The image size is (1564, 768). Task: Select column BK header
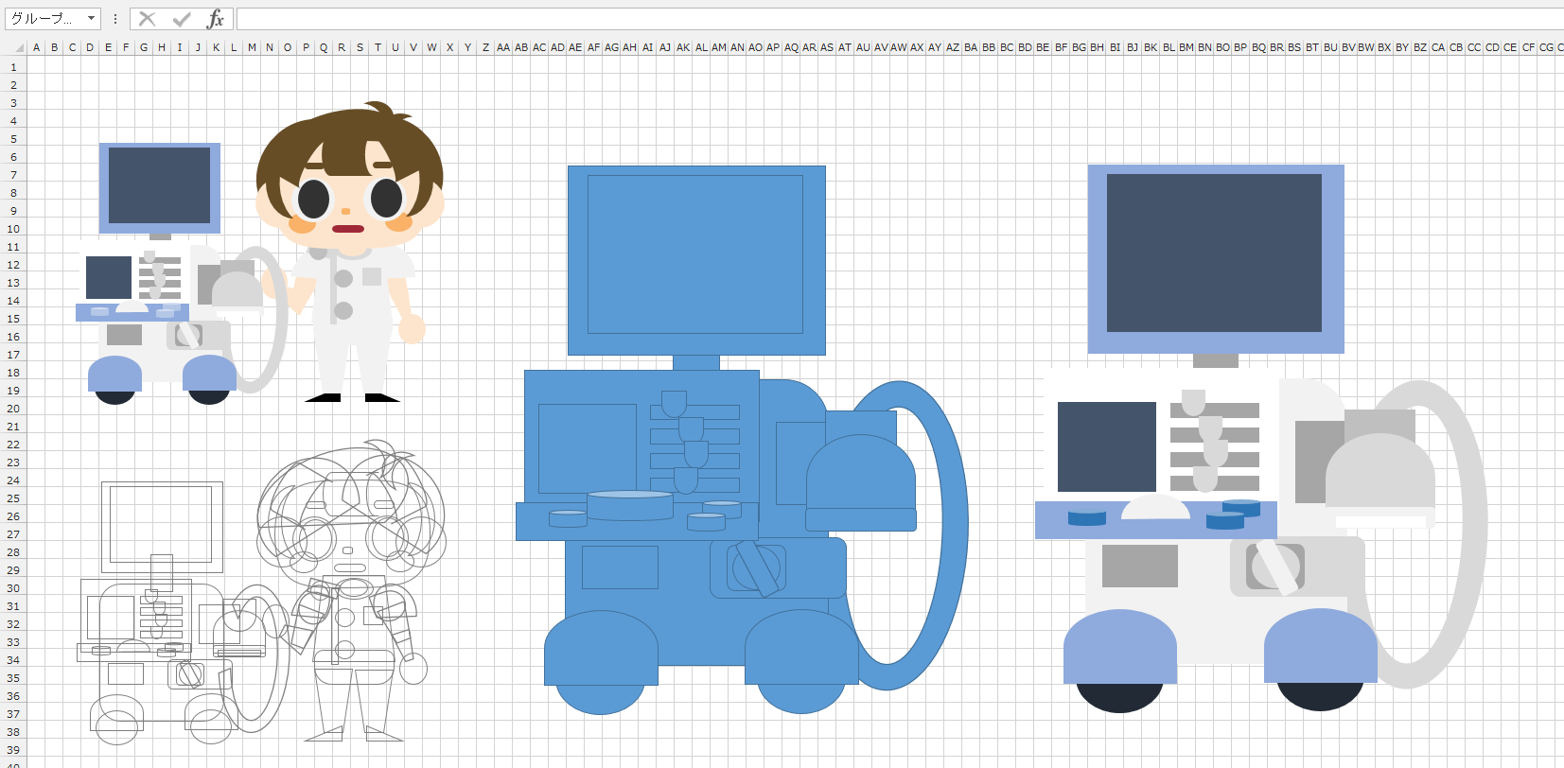[1151, 47]
